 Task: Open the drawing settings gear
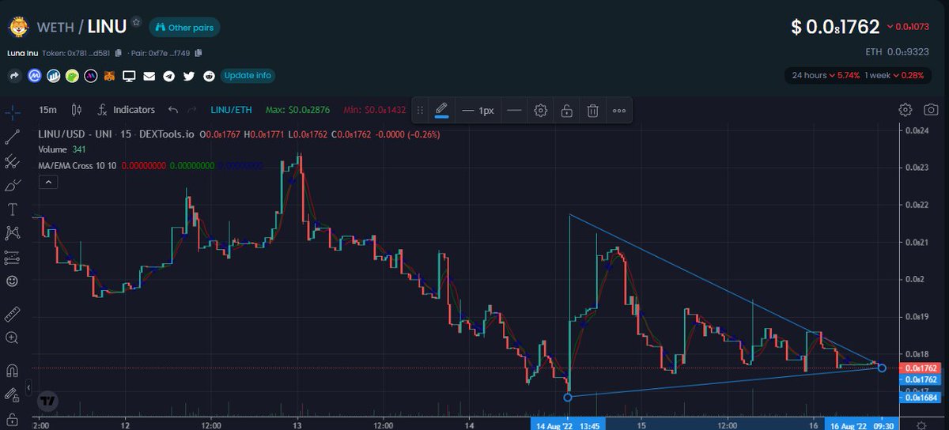(541, 111)
